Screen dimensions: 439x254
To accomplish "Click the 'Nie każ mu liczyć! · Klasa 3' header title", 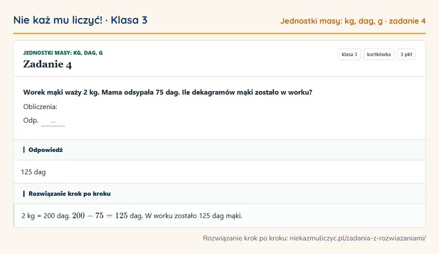I will [x=80, y=20].
